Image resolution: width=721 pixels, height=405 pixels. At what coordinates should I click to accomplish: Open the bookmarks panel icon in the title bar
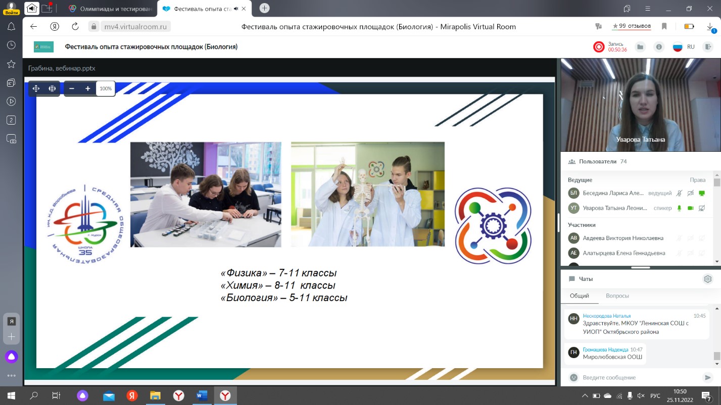627,8
